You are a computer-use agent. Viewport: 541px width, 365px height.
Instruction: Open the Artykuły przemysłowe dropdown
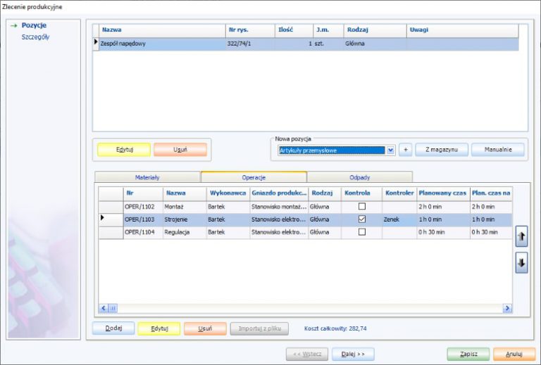[390, 150]
